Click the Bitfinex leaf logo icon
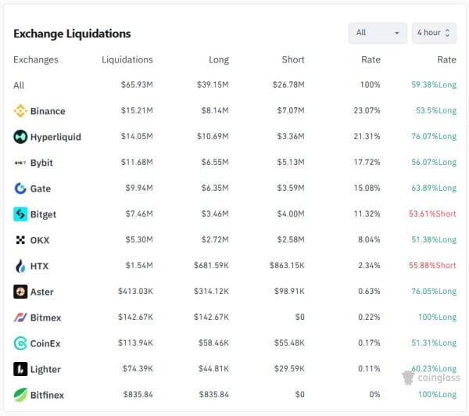The height and width of the screenshot is (416, 469). [x=20, y=395]
